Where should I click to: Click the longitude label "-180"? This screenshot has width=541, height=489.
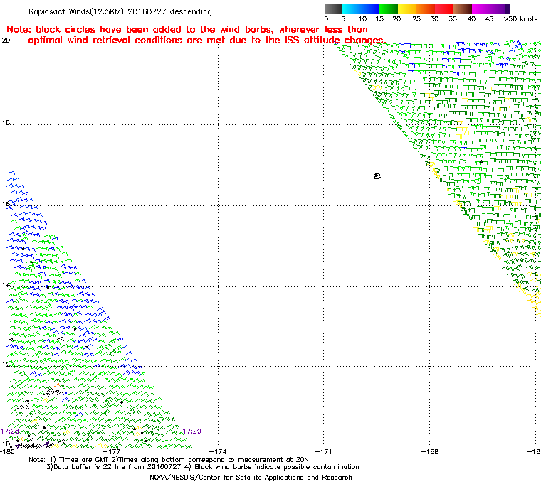pos(7,451)
